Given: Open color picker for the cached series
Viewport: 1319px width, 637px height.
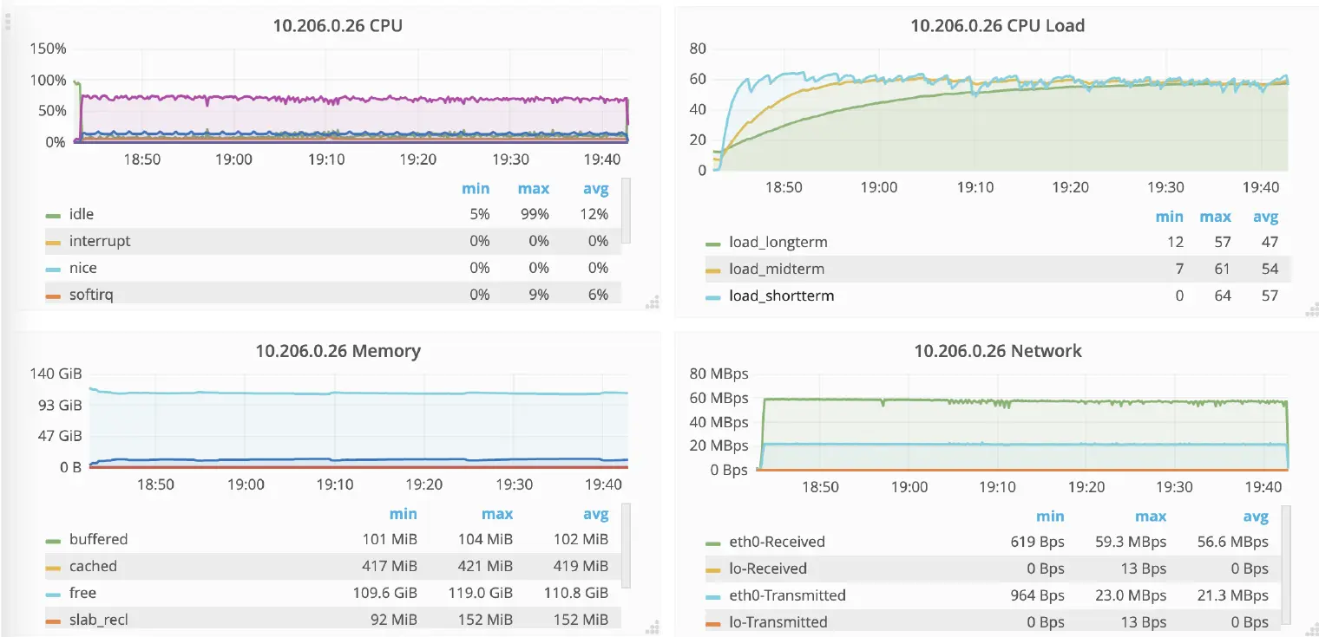Looking at the screenshot, I should point(53,568).
